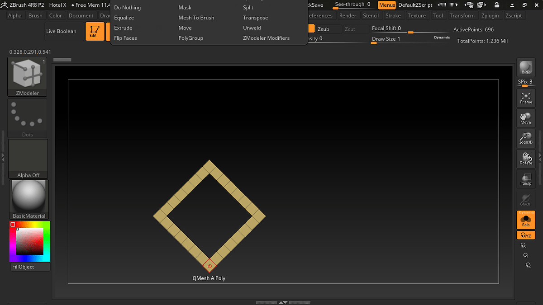Choose Split action in popup
Image resolution: width=543 pixels, height=305 pixels.
[248, 8]
